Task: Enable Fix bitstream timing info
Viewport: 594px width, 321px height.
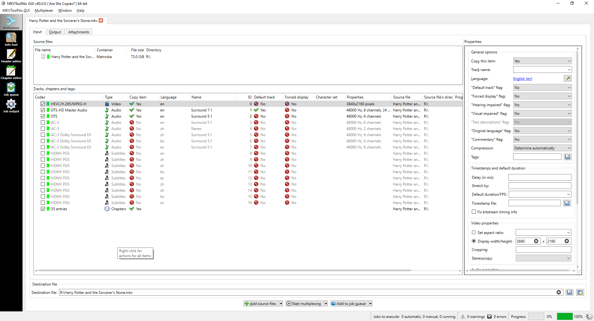Action: coord(474,212)
